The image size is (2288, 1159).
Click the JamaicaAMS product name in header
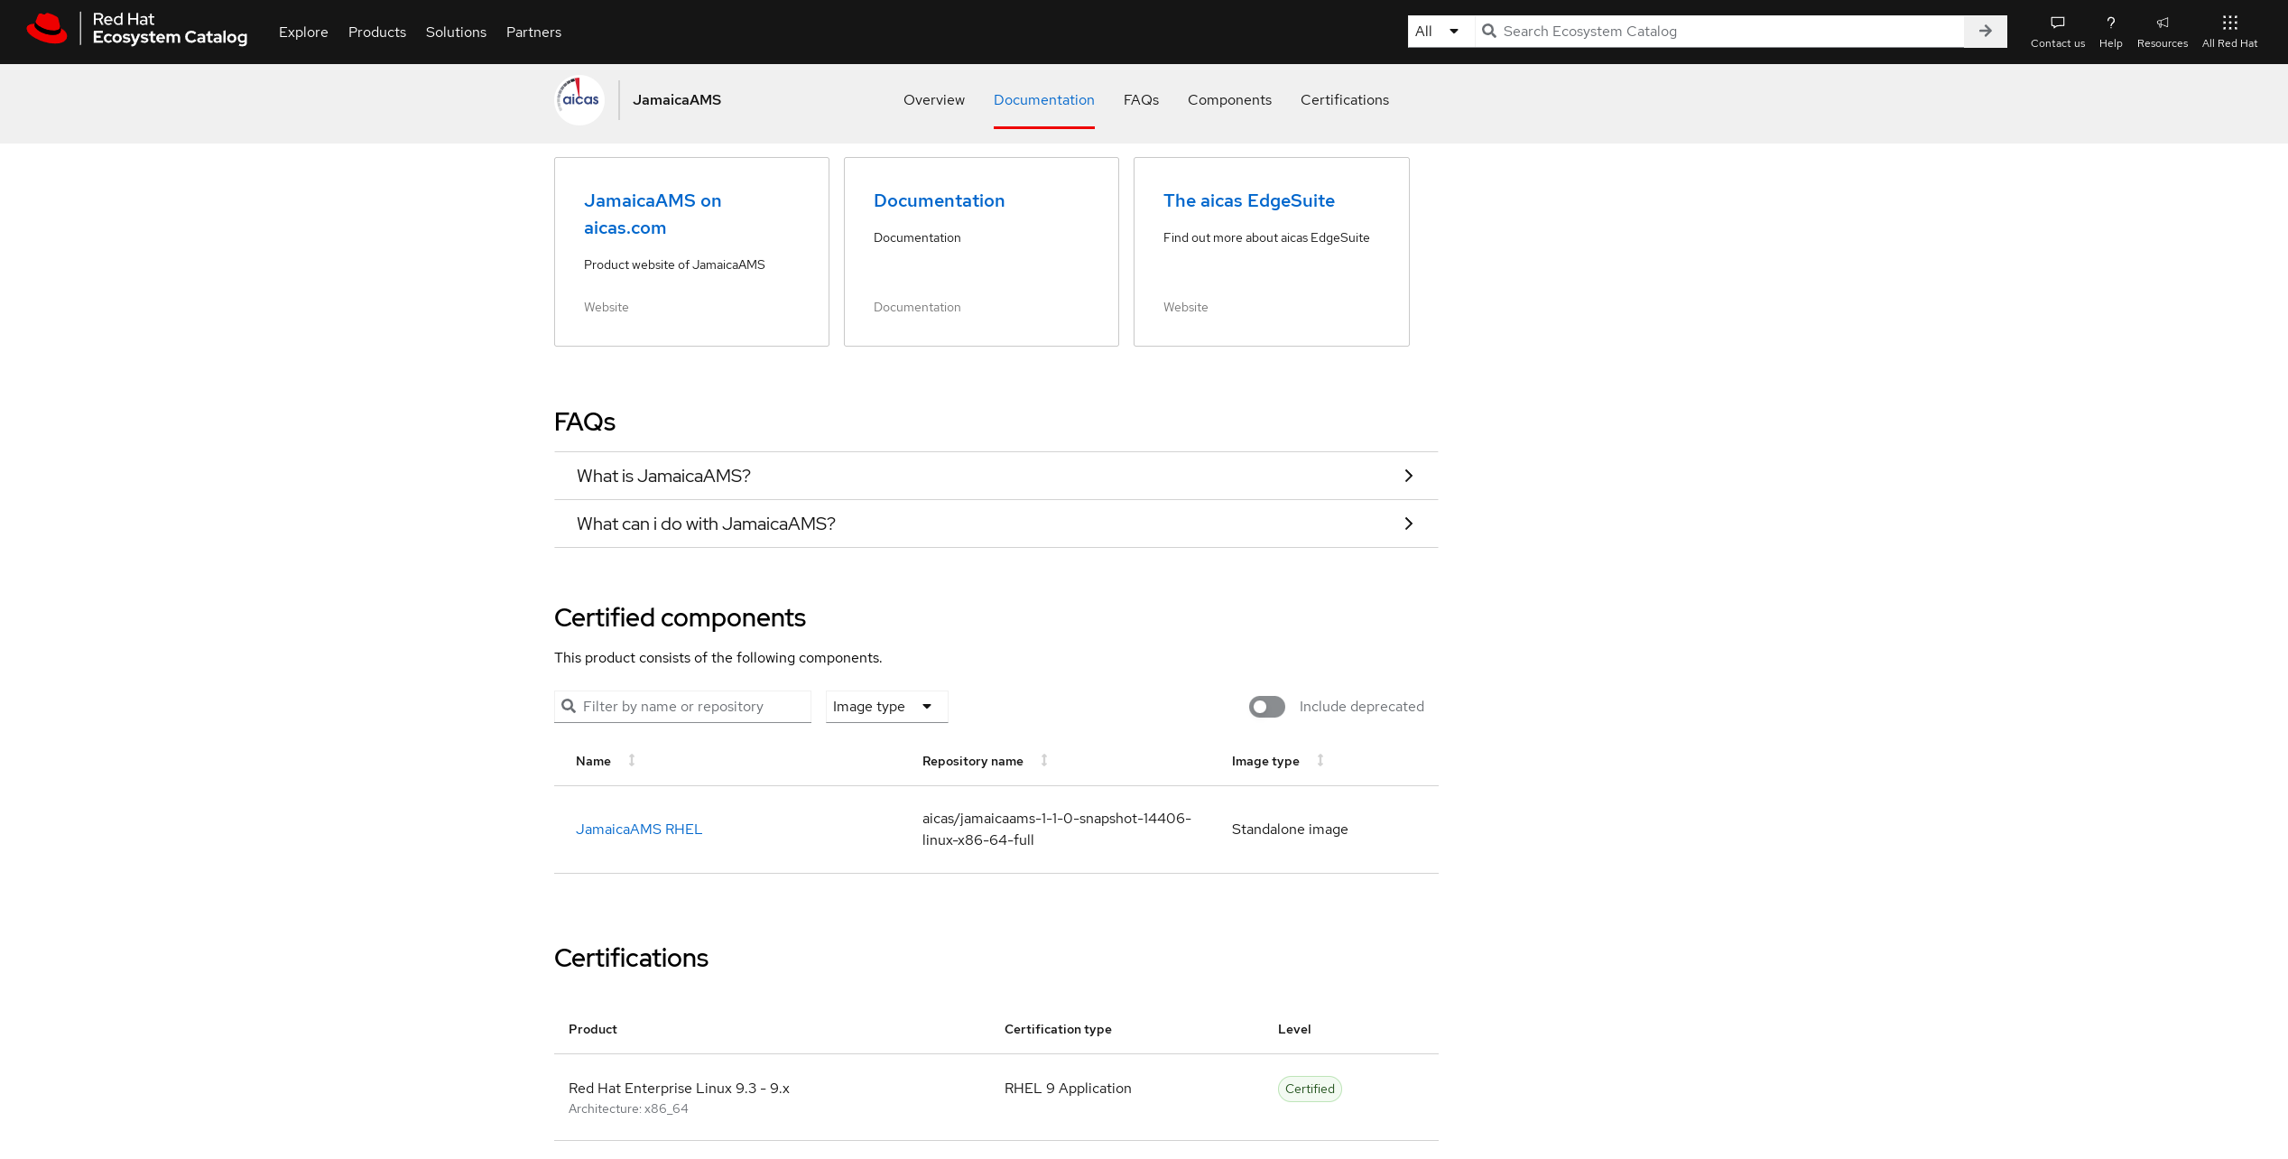[677, 100]
